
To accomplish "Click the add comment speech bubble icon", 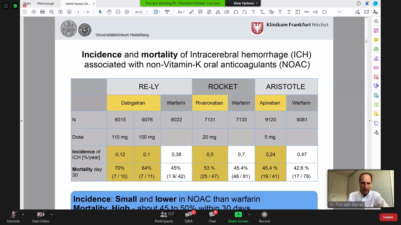I will pos(200,12).
